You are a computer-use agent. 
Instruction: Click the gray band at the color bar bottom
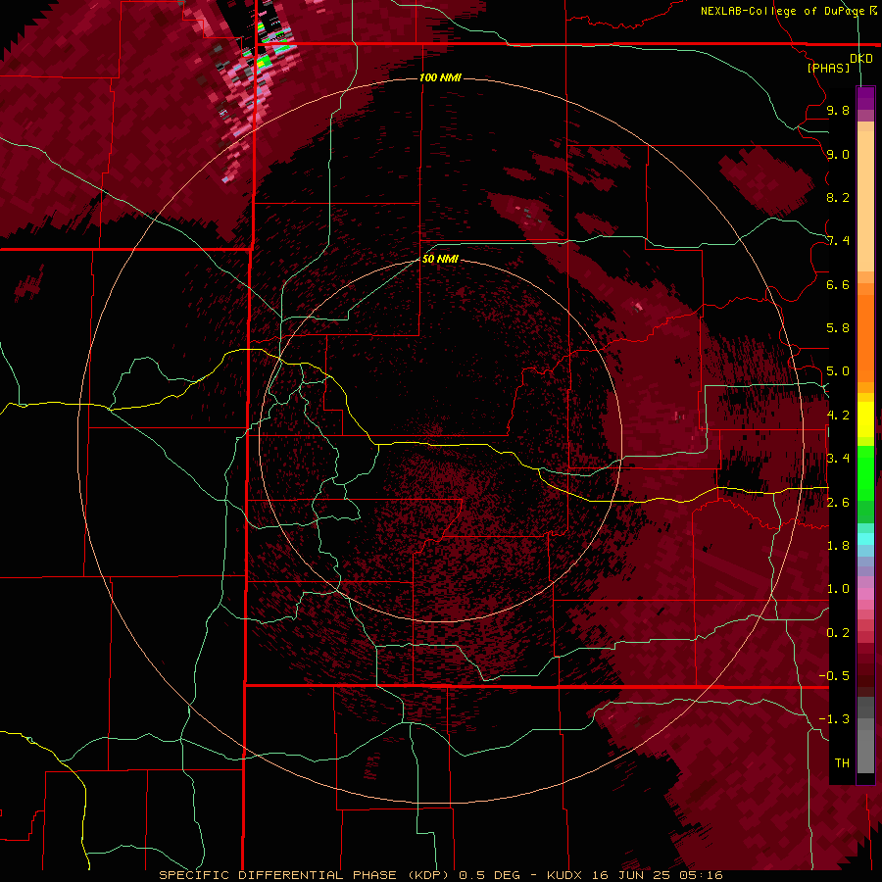(x=865, y=735)
